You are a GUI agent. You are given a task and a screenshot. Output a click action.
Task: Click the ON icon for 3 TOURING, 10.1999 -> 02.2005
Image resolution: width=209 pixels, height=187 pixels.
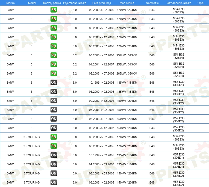53,155
